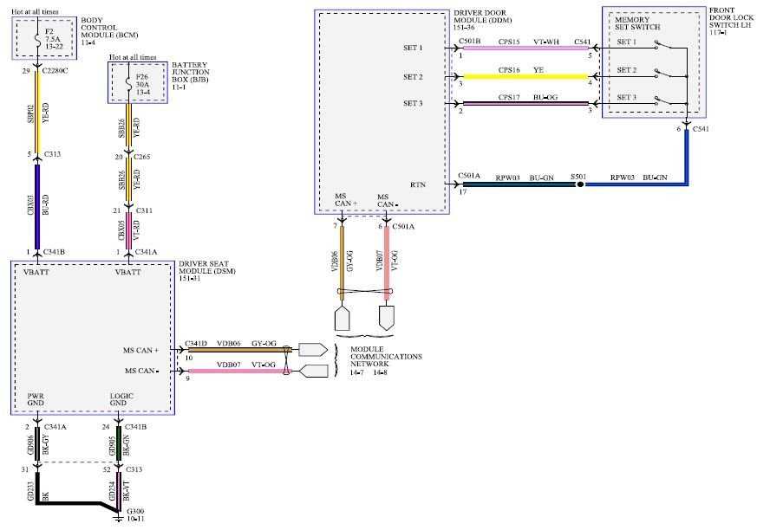The width and height of the screenshot is (770, 530).
Task: Click the C2280C connector label
Action: [x=55, y=71]
